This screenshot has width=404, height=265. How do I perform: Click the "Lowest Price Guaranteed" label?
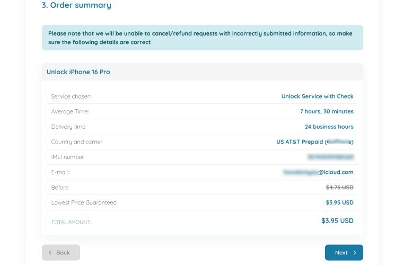(x=84, y=202)
